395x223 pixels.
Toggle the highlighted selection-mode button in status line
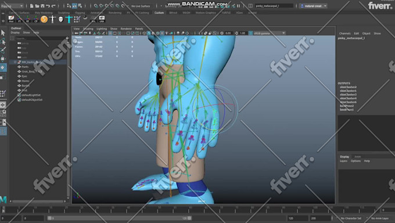tap(74, 6)
